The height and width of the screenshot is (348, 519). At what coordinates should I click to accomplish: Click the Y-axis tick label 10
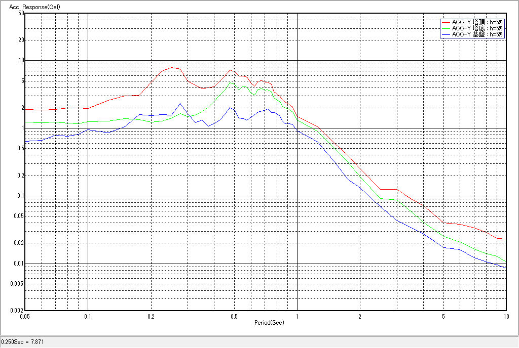(21, 60)
